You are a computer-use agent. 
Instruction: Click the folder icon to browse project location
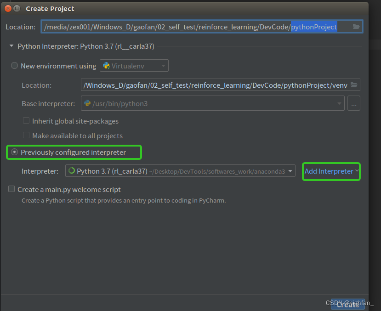[356, 27]
